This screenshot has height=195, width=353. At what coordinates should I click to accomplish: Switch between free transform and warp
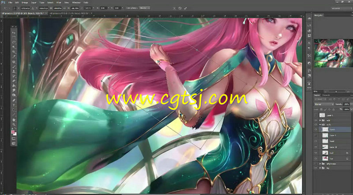pos(174,8)
